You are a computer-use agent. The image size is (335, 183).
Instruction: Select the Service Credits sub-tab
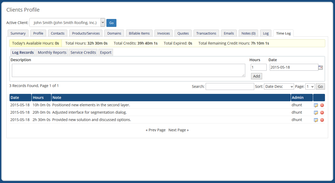(x=83, y=52)
